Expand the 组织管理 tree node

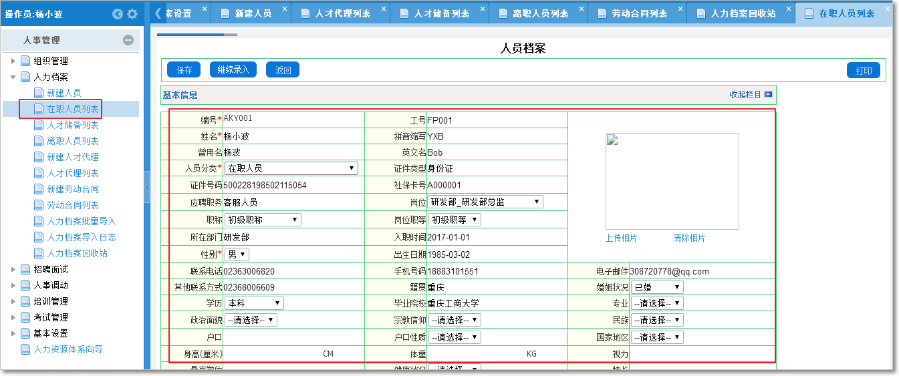pos(13,61)
